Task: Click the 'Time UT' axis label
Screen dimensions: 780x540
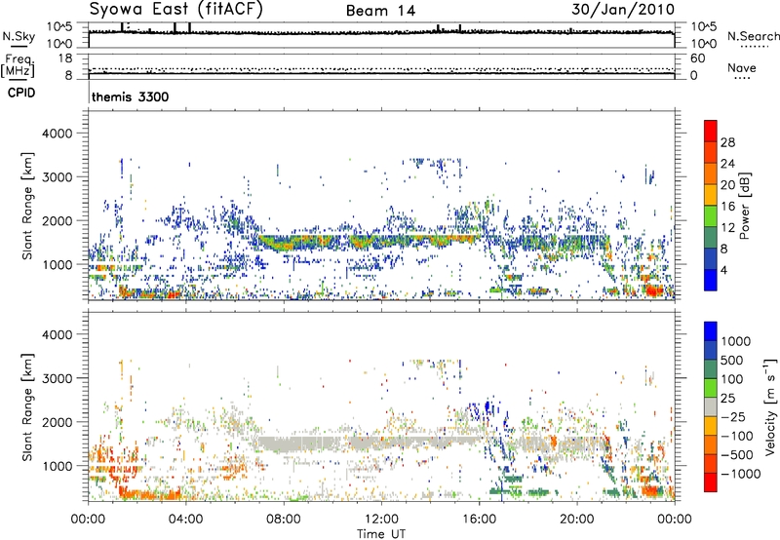Action: [381, 534]
